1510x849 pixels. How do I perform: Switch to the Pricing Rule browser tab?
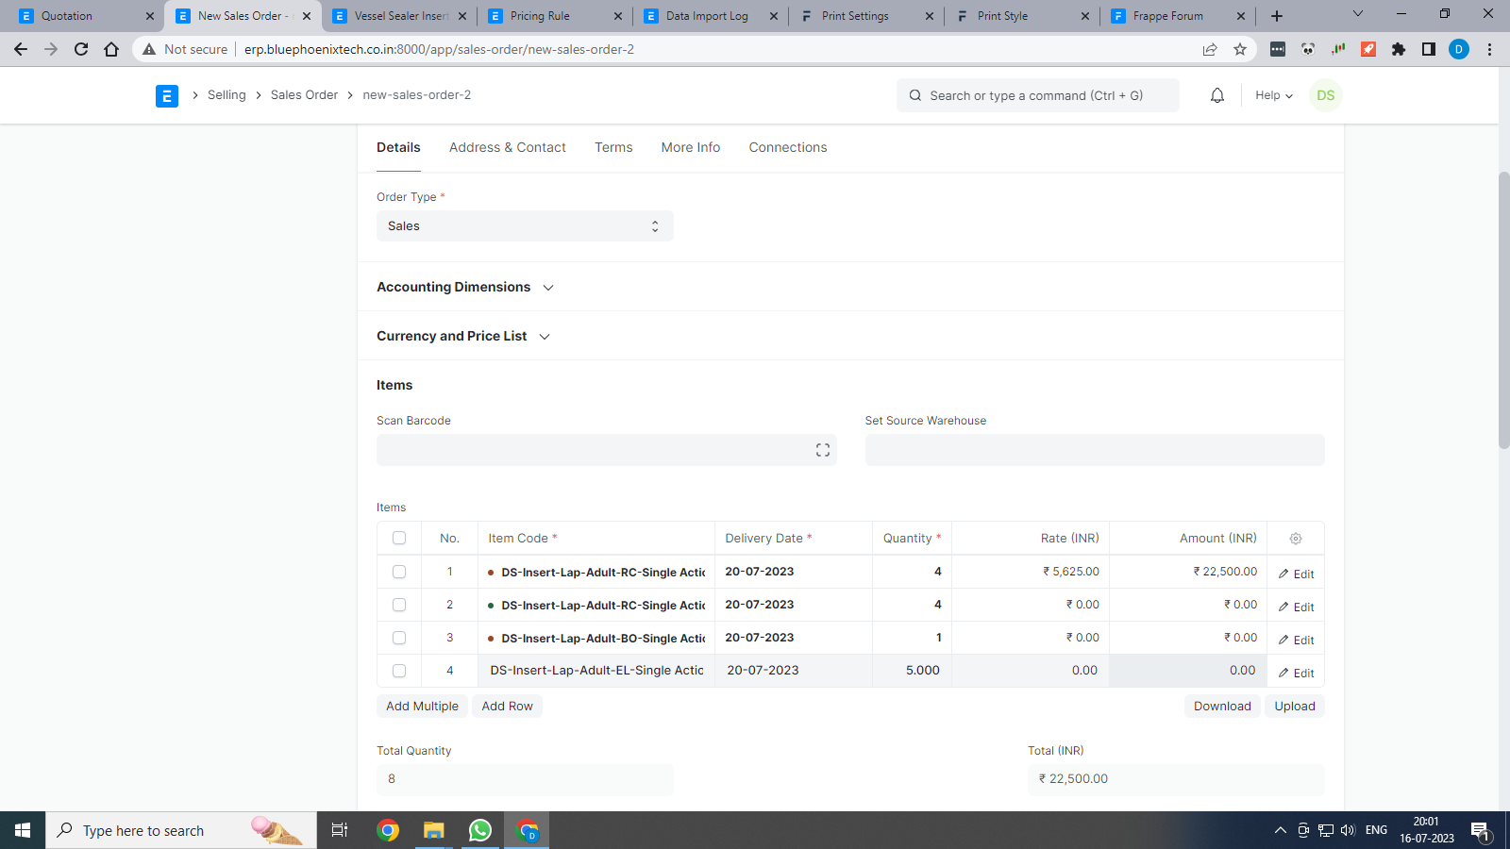[x=555, y=16]
